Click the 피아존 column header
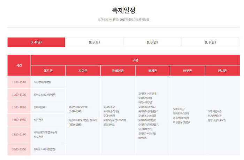This screenshot has width=244, height=160. tap(83, 71)
